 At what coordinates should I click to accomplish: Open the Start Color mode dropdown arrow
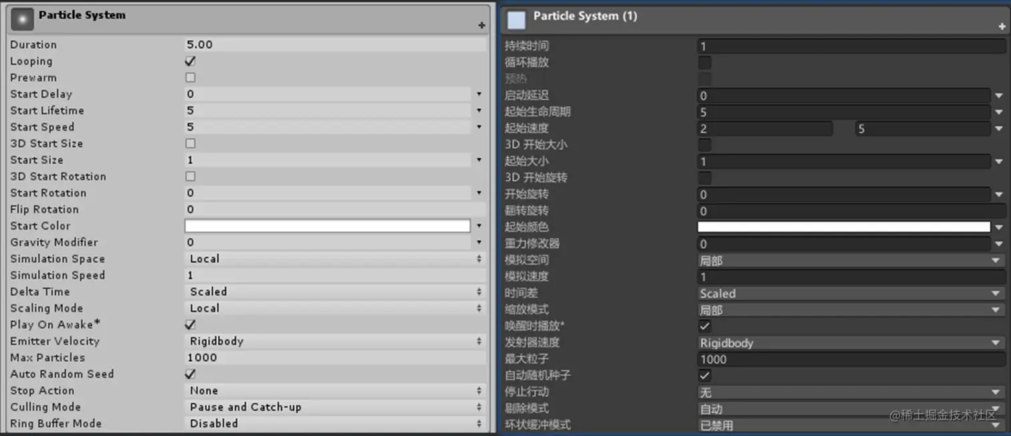[x=479, y=226]
